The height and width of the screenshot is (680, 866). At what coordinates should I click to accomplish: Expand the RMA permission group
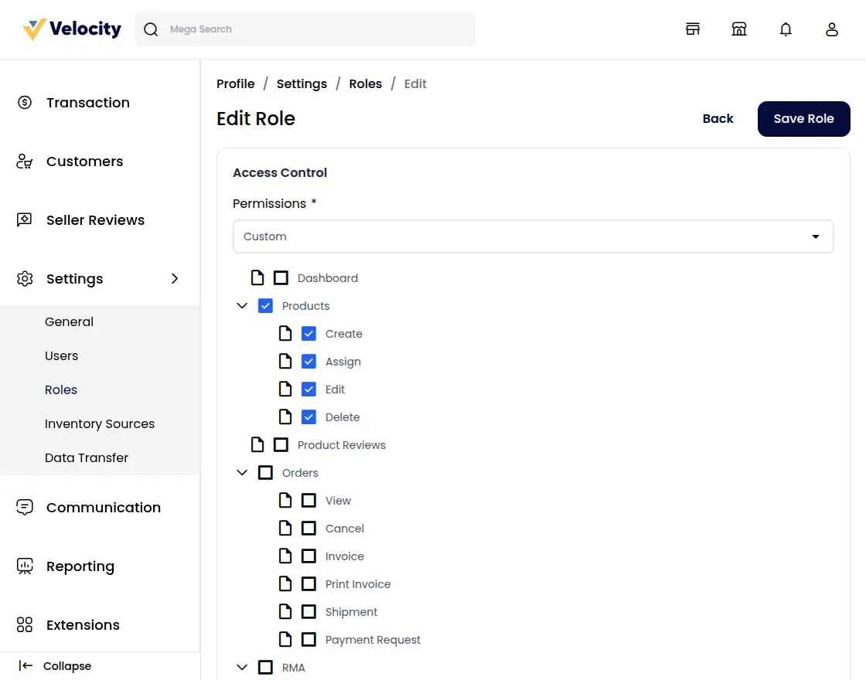point(242,667)
